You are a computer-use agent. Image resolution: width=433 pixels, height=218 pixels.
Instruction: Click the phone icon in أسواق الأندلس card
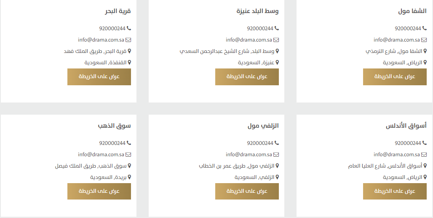coord(424,143)
